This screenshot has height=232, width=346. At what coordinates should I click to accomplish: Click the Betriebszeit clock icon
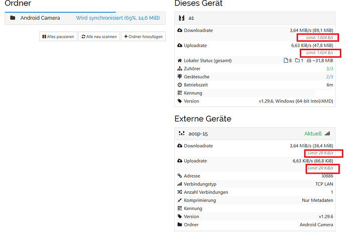point(180,85)
